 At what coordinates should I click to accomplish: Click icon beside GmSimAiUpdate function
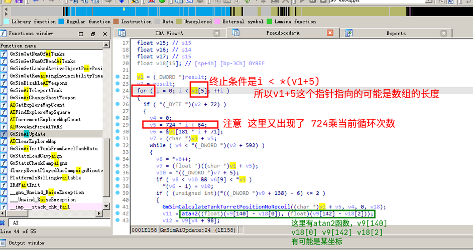tap(4, 134)
